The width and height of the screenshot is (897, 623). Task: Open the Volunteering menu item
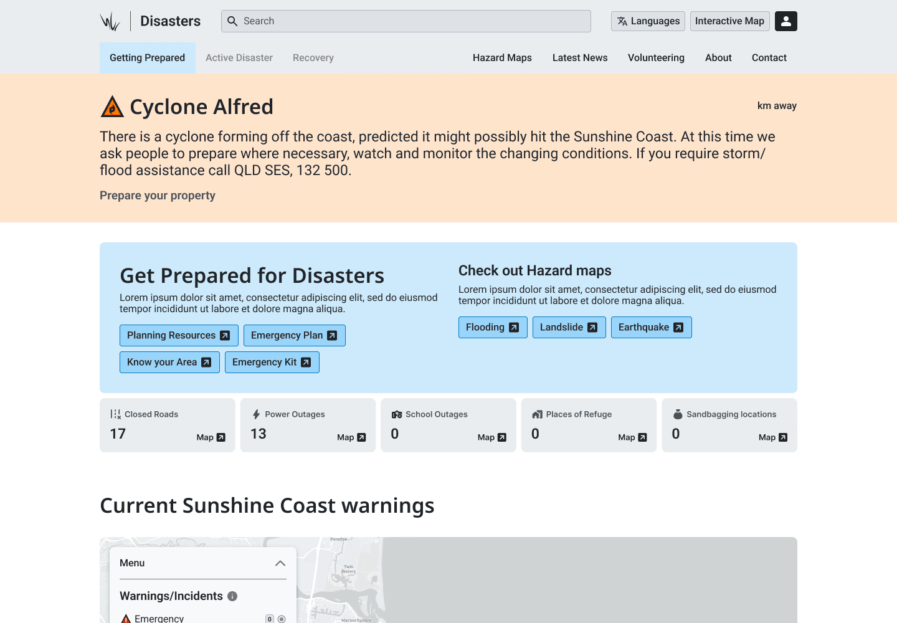coord(656,58)
